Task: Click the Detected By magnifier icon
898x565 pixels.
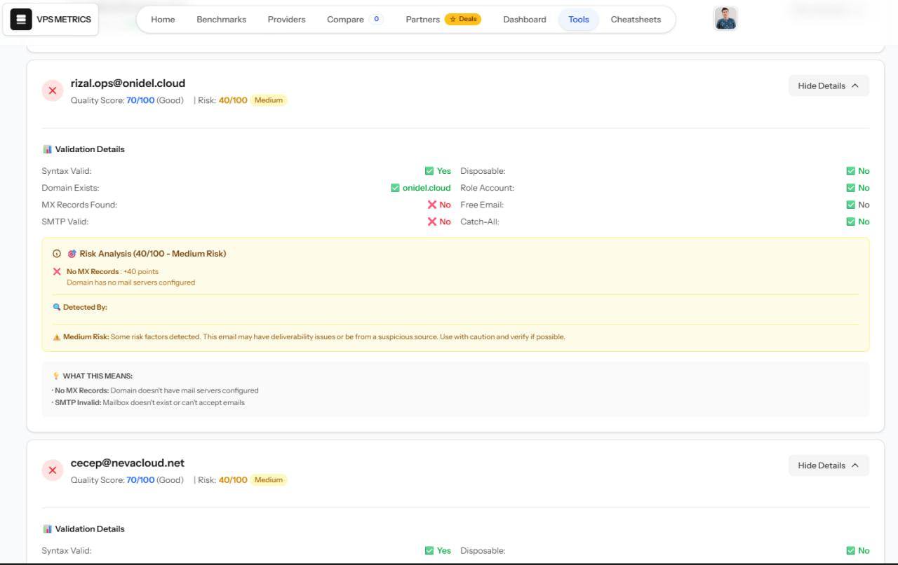Action: point(57,307)
